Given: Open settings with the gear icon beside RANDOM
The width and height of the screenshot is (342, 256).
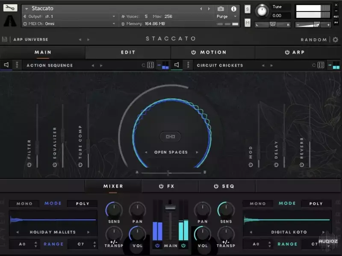Looking at the screenshot, I should [x=336, y=40].
